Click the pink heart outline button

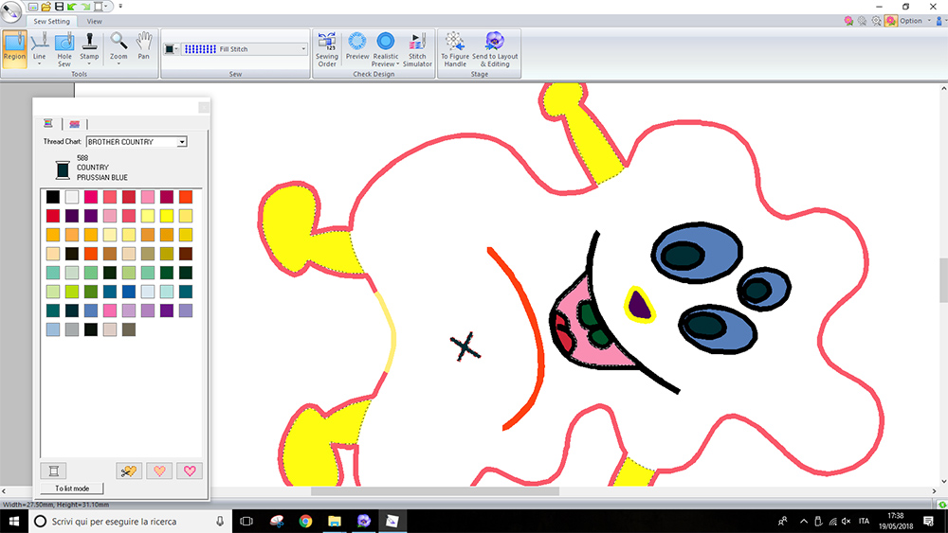pos(190,471)
